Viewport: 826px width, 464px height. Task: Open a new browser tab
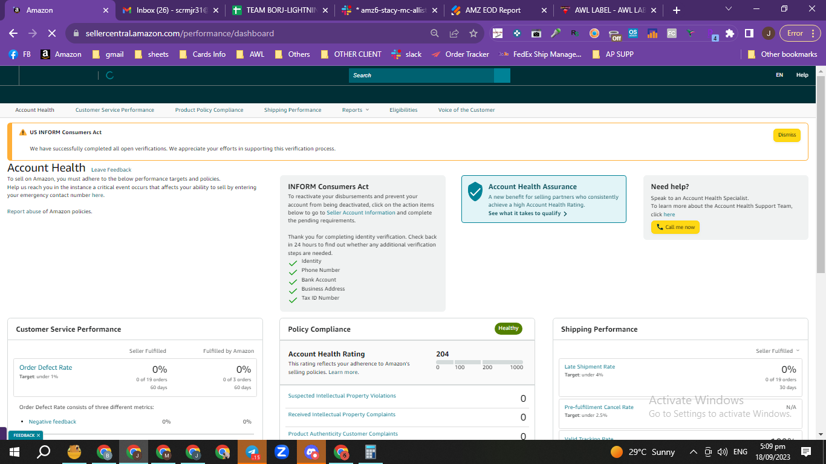[x=677, y=10]
